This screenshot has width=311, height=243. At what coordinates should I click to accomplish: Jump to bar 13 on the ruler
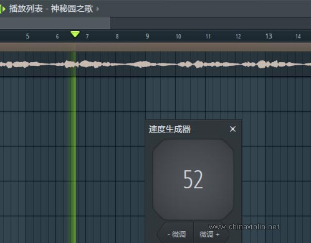269,36
